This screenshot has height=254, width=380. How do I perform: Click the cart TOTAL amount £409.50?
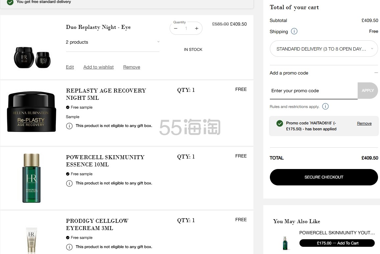click(369, 158)
